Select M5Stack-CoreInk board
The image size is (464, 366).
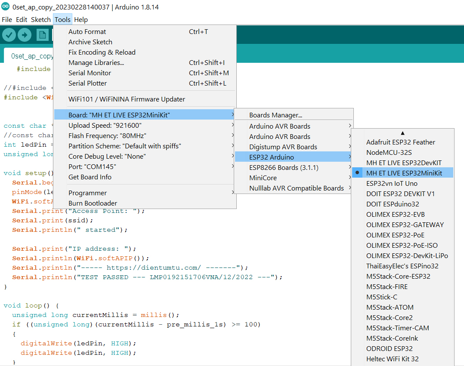click(402, 338)
